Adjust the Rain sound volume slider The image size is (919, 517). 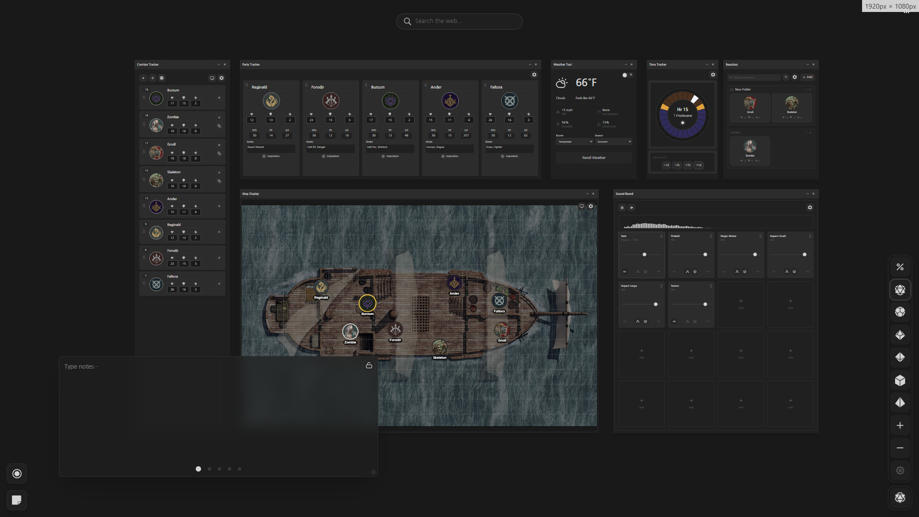click(644, 255)
